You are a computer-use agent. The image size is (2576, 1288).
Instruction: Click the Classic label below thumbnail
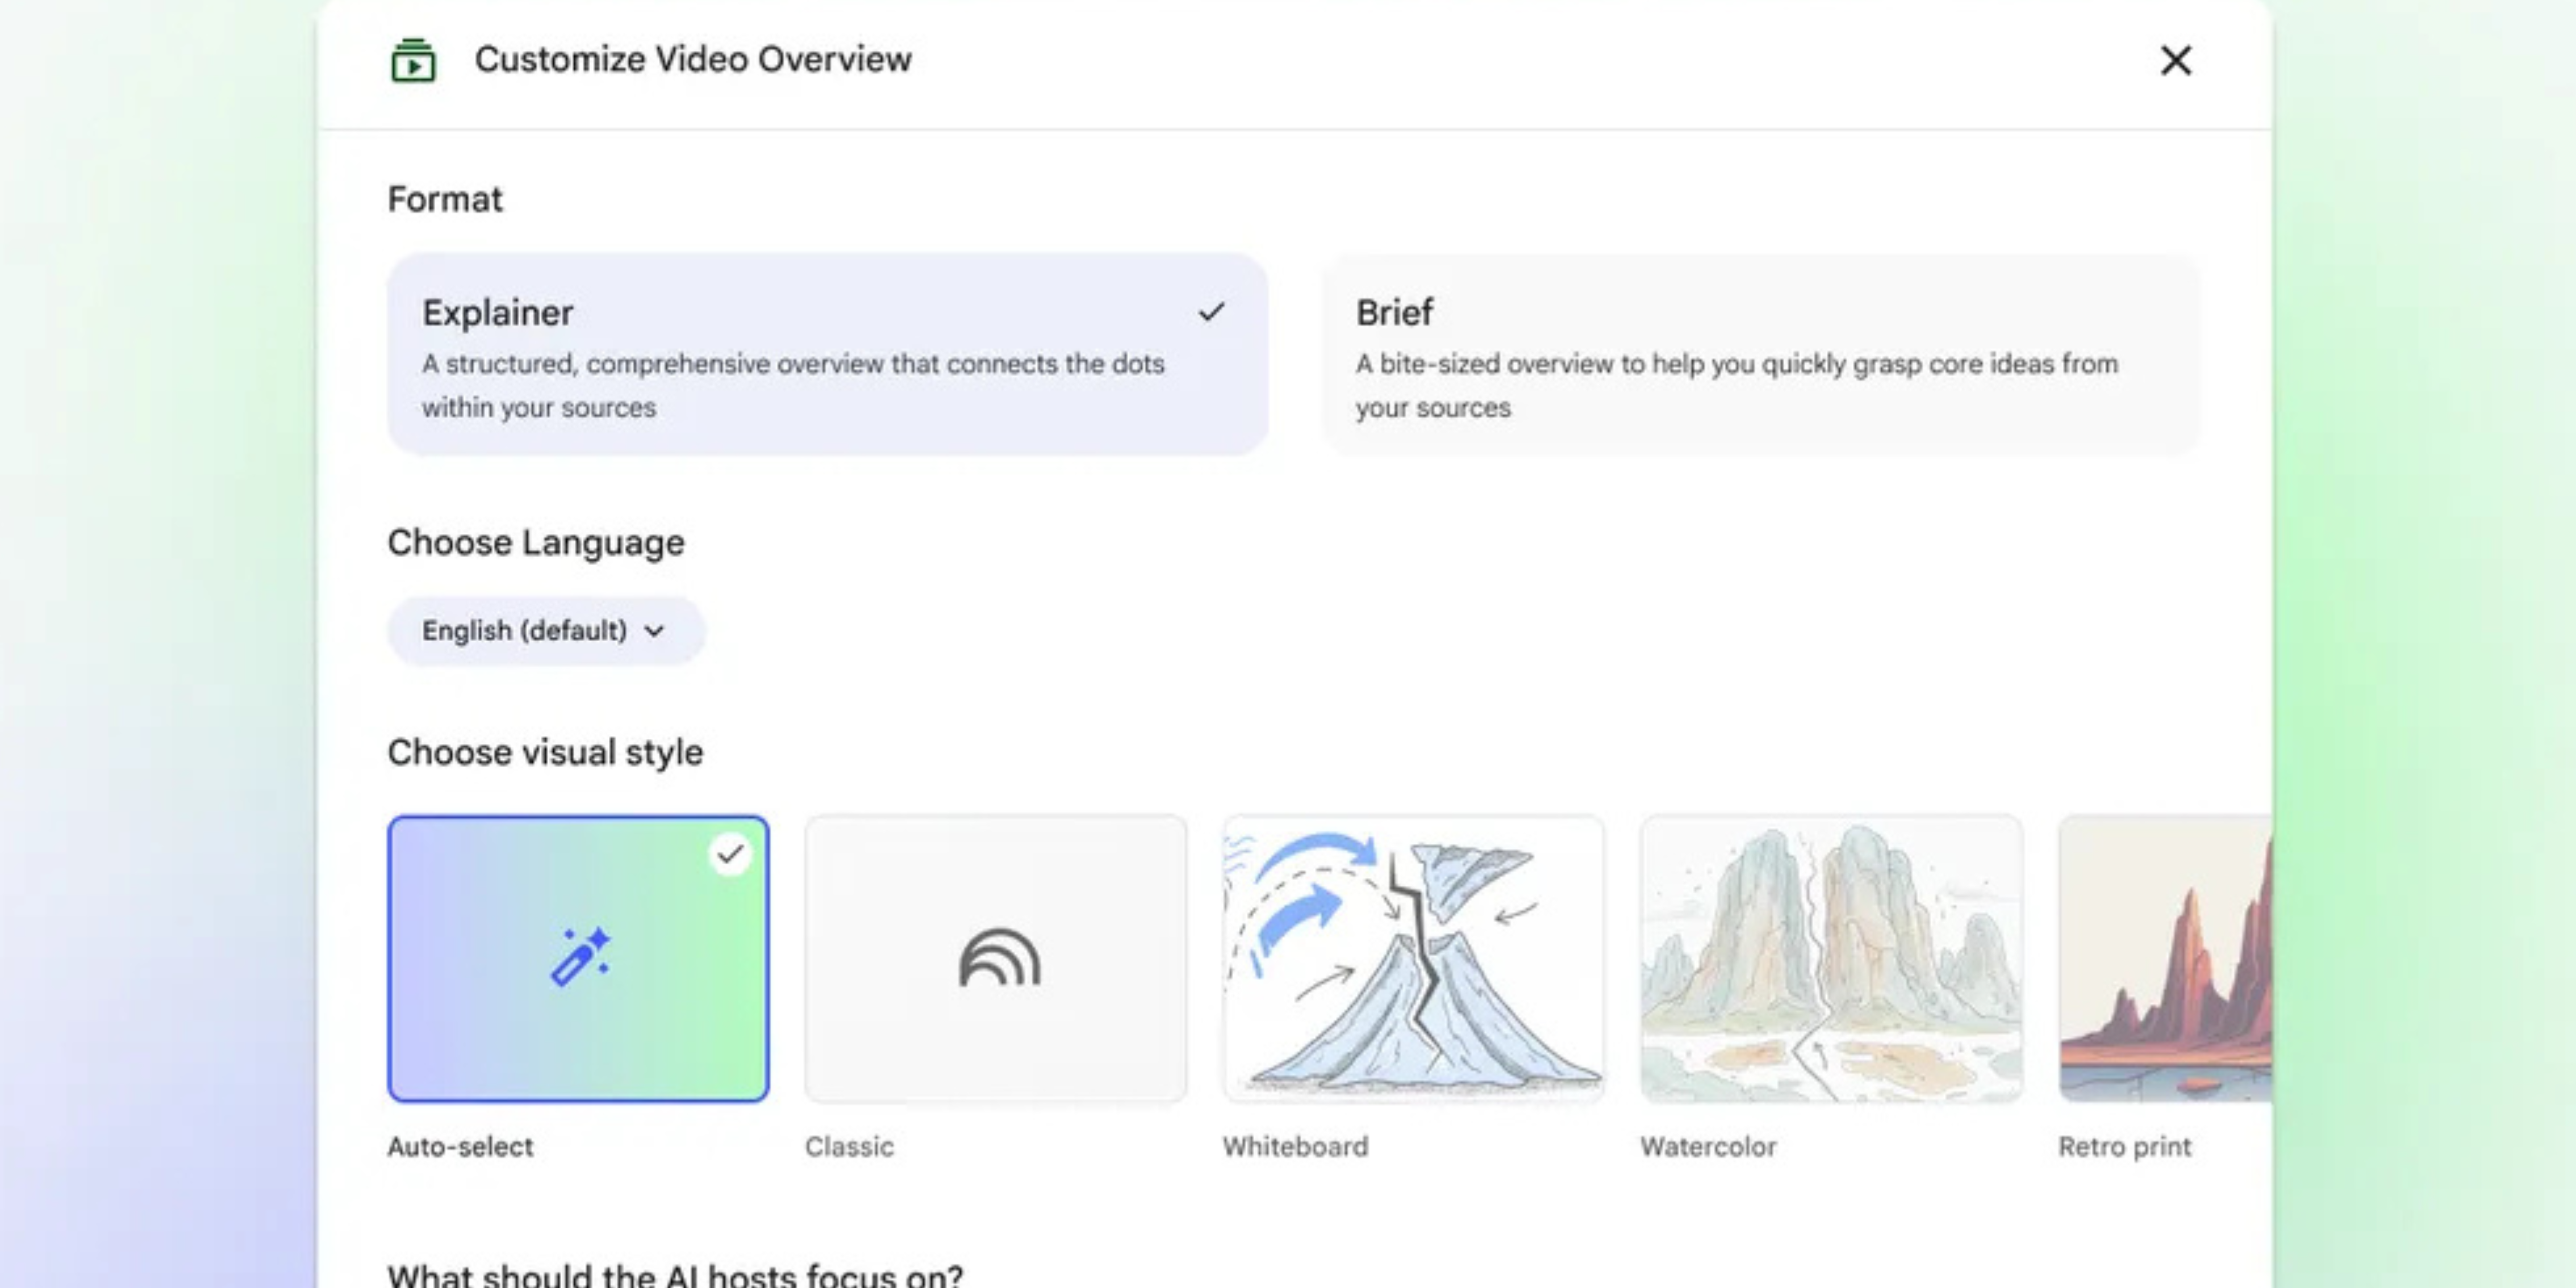(x=849, y=1147)
